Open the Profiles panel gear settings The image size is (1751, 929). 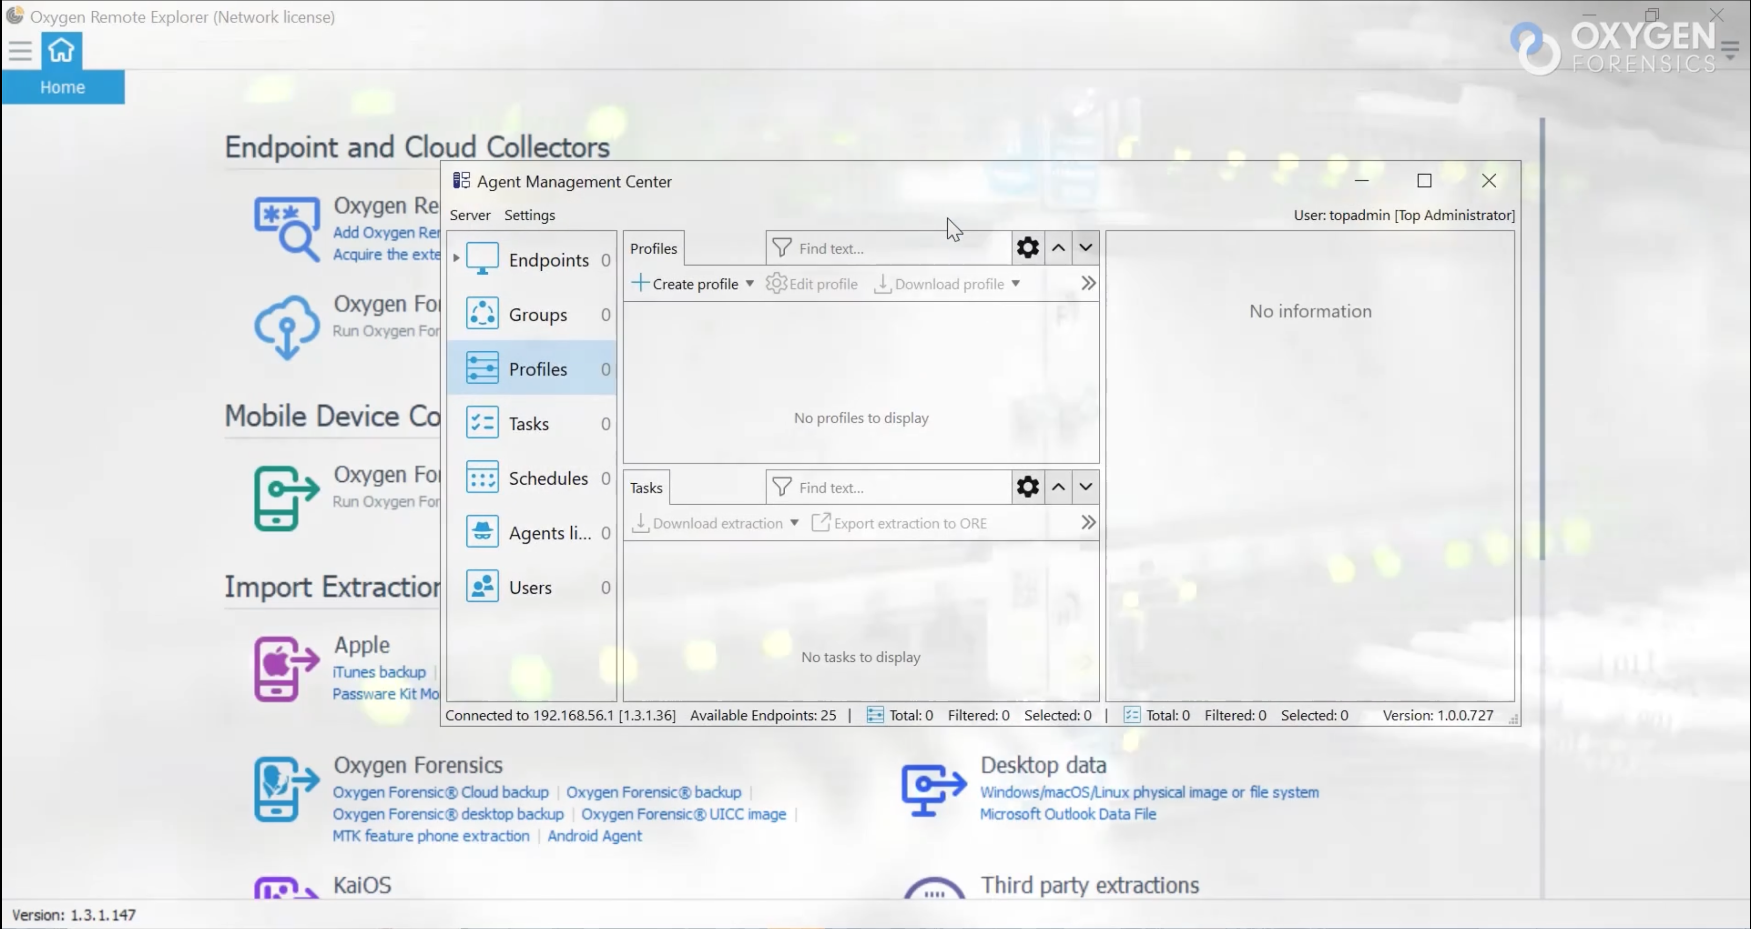(1027, 247)
